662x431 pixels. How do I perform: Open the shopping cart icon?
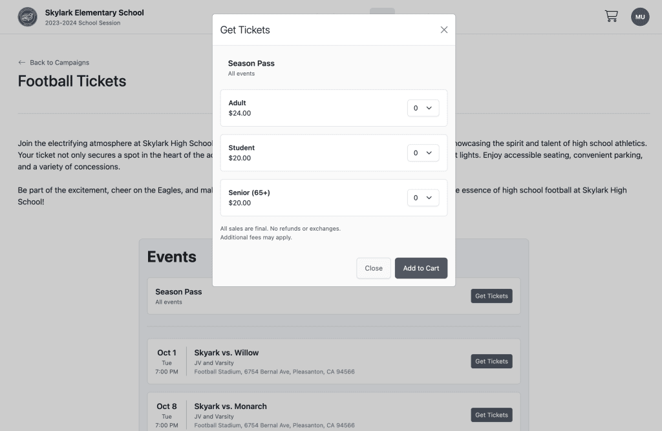click(x=611, y=16)
